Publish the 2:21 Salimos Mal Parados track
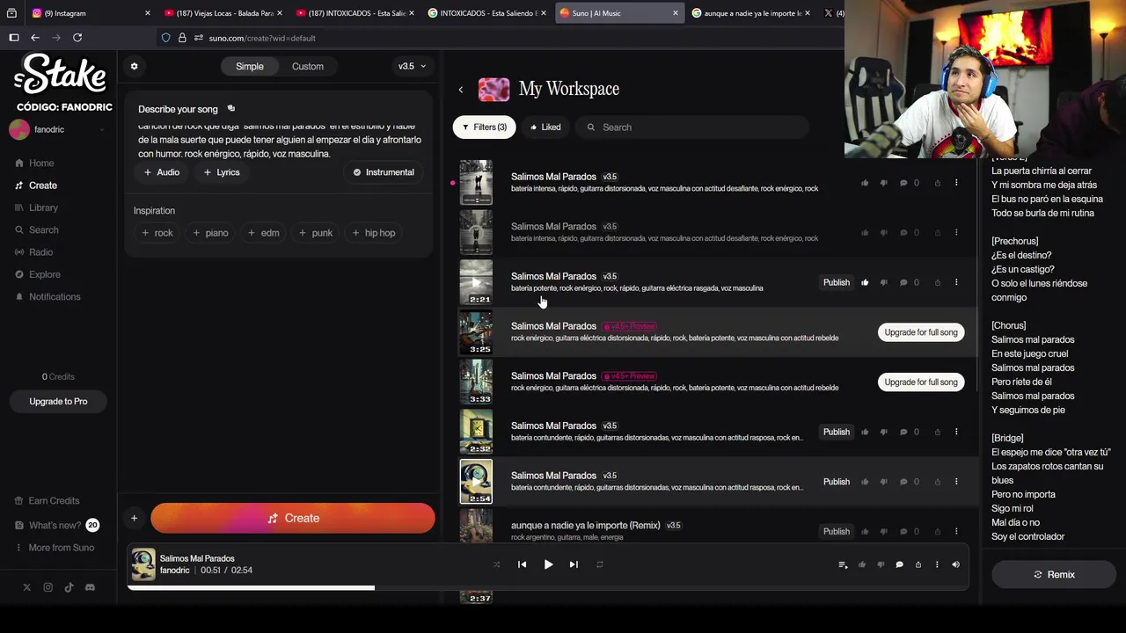The height and width of the screenshot is (633, 1126). coord(837,282)
